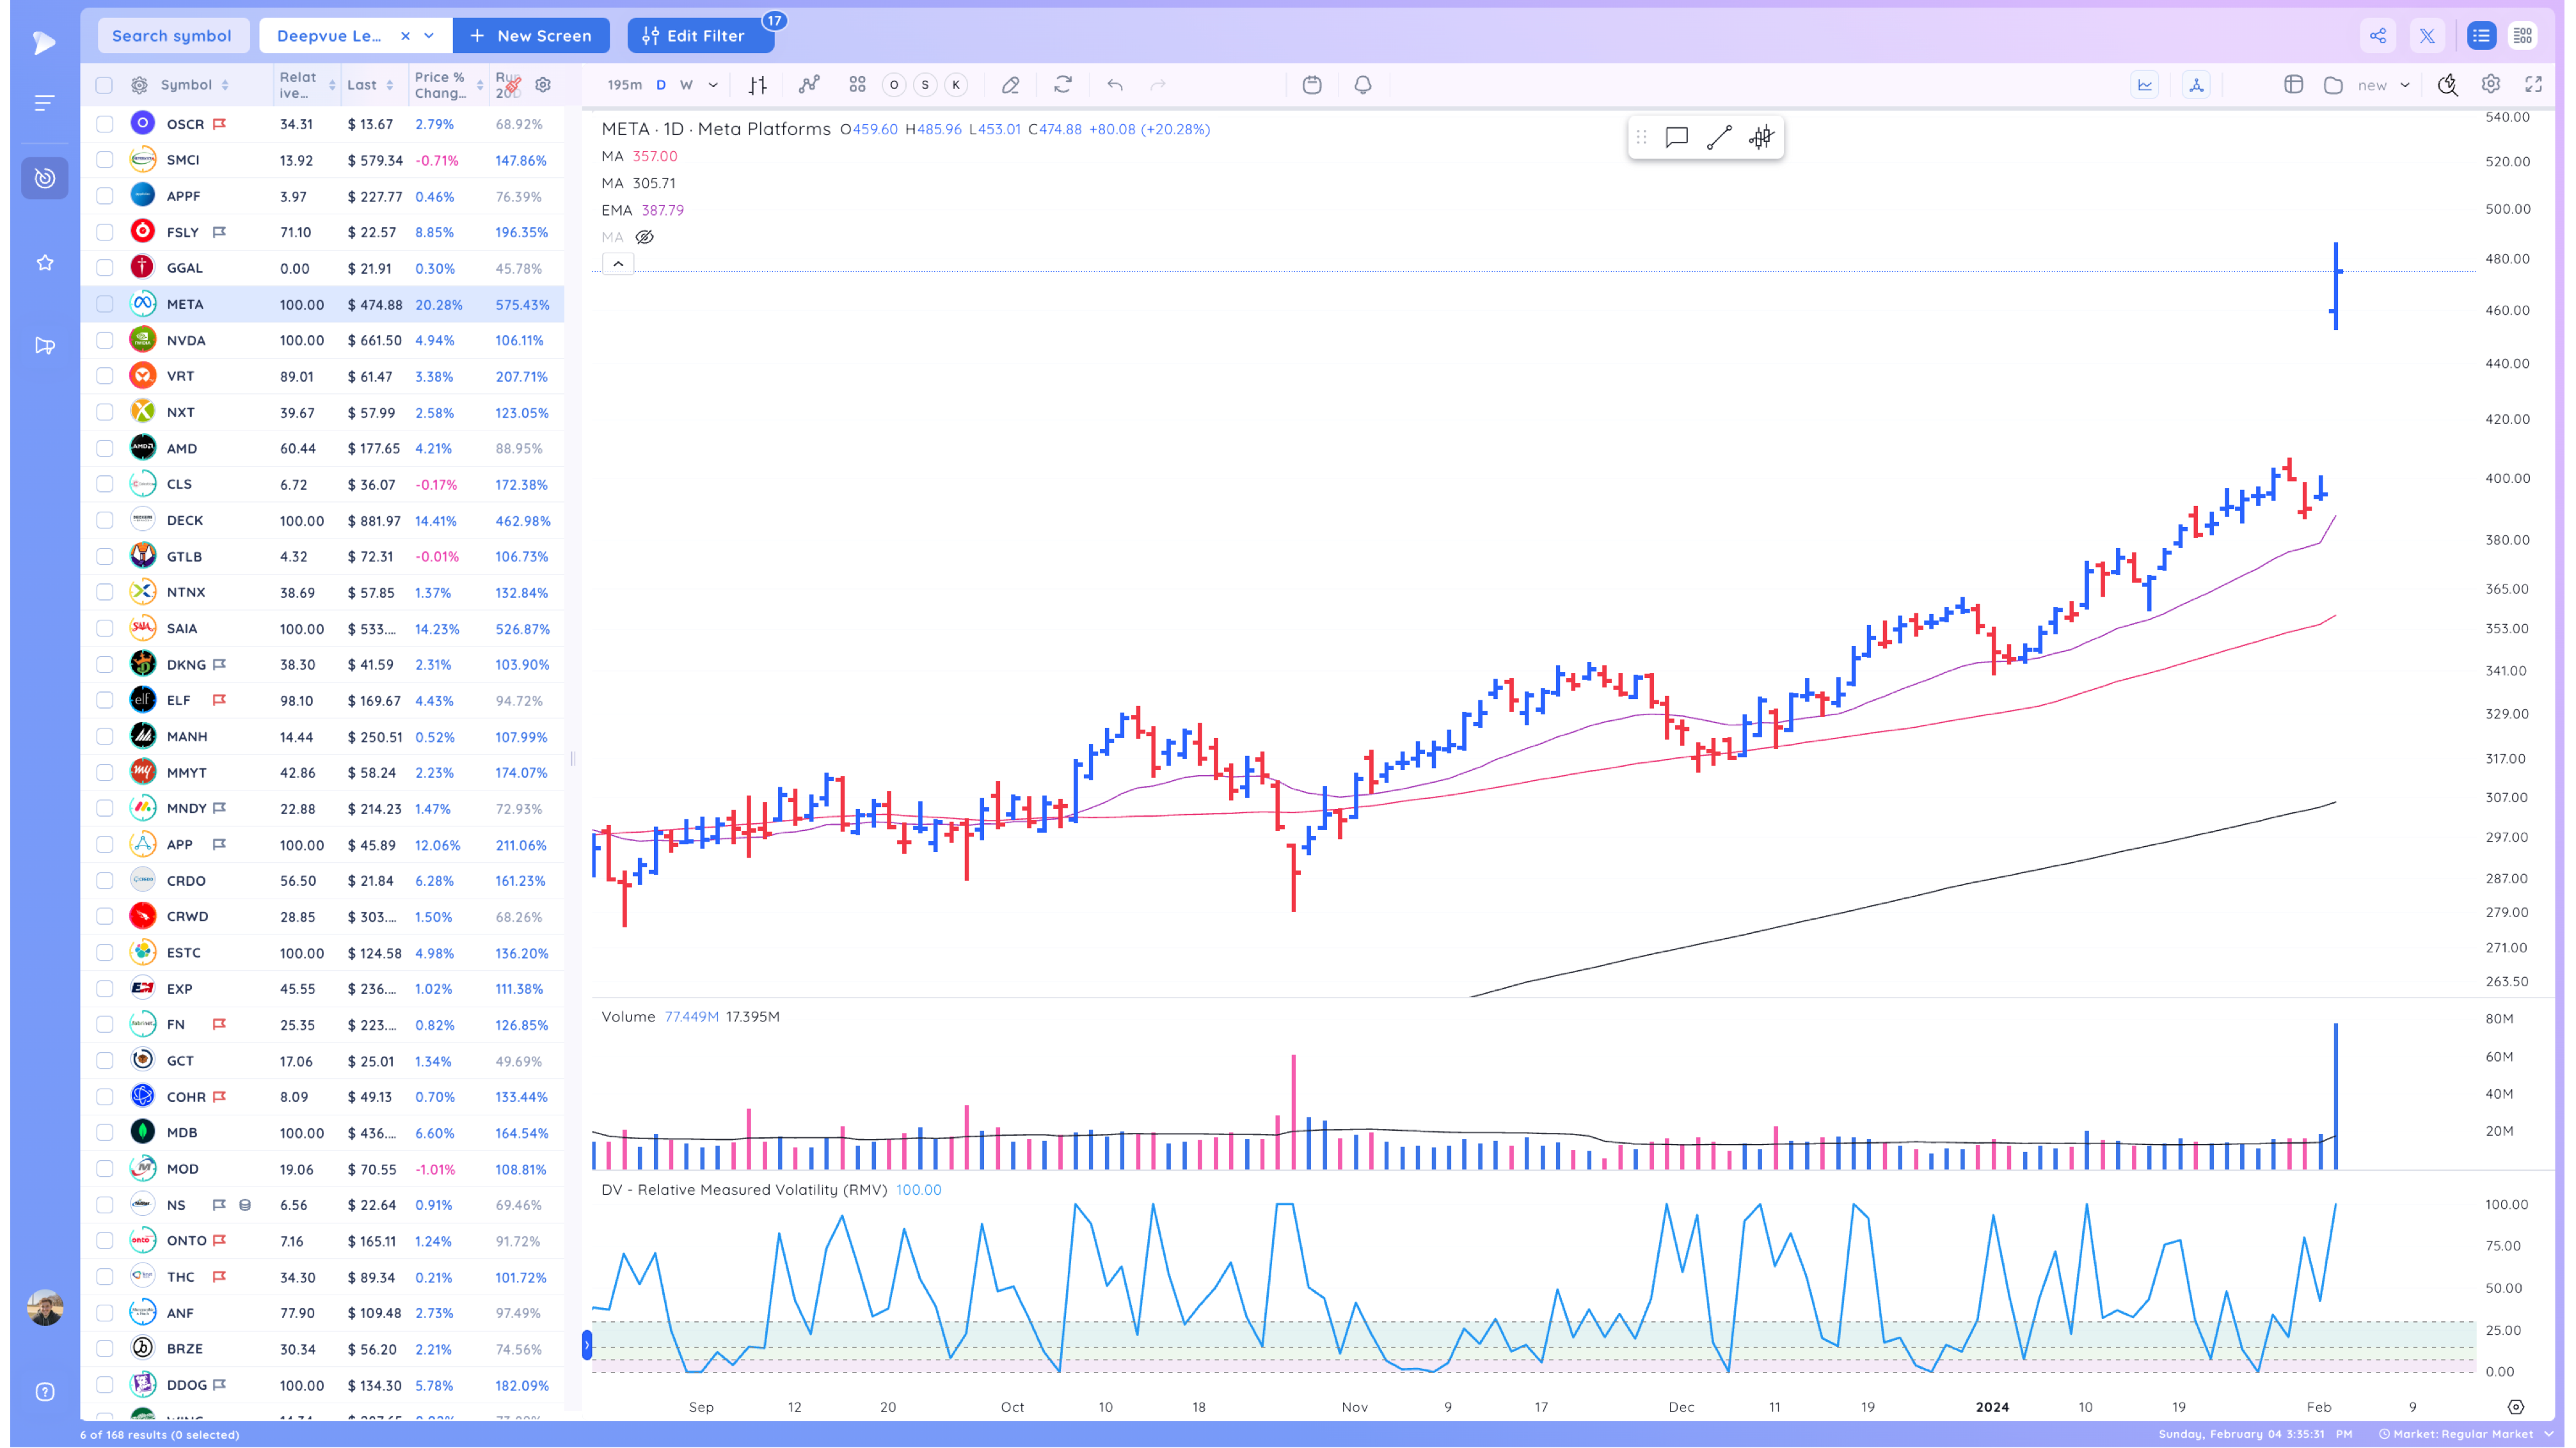Viewport: 2576px width, 1448px height.
Task: Open the screener radar icon in the sidebar
Action: [45, 178]
